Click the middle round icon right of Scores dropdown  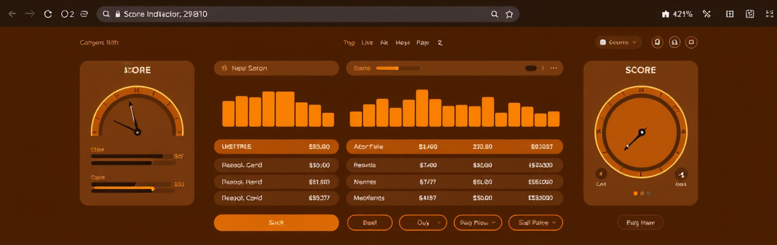coord(674,42)
